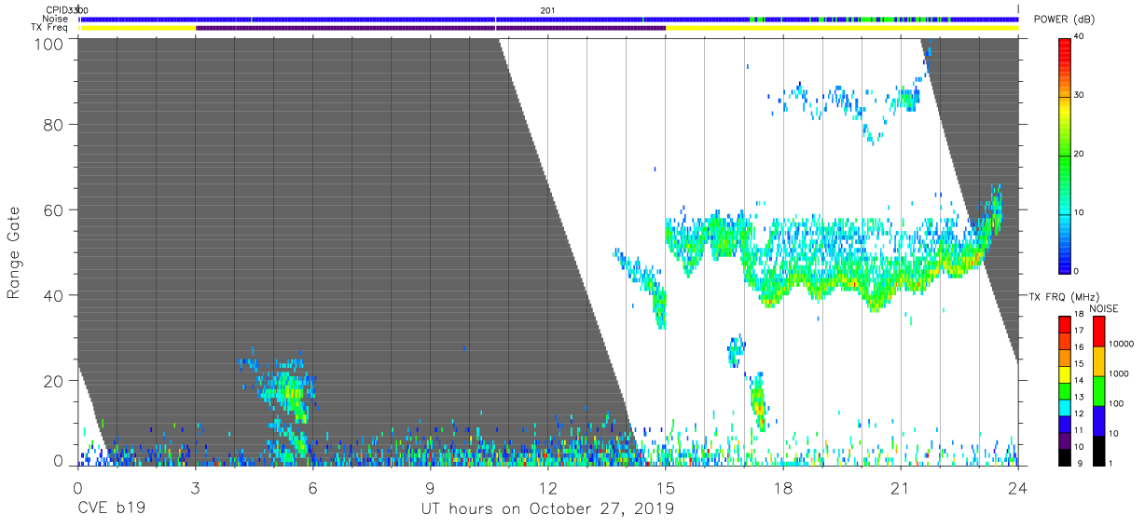Click the NOISE legend title
The width and height of the screenshot is (1145, 528).
[x=1104, y=308]
